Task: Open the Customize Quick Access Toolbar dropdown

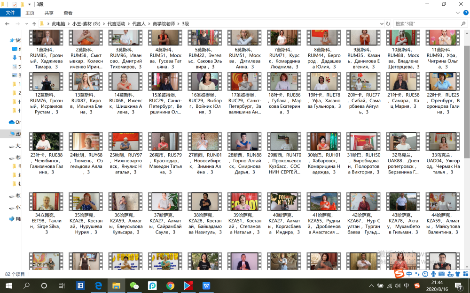Action: click(29, 5)
